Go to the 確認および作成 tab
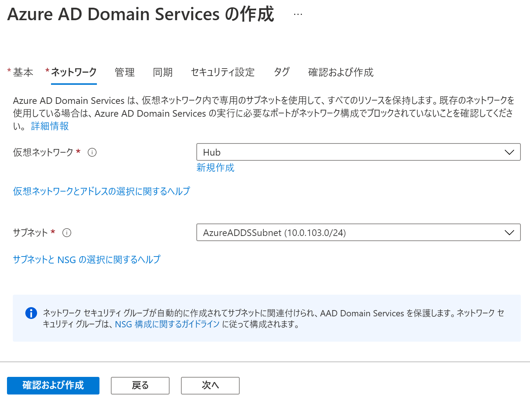The image size is (530, 400). click(x=341, y=72)
